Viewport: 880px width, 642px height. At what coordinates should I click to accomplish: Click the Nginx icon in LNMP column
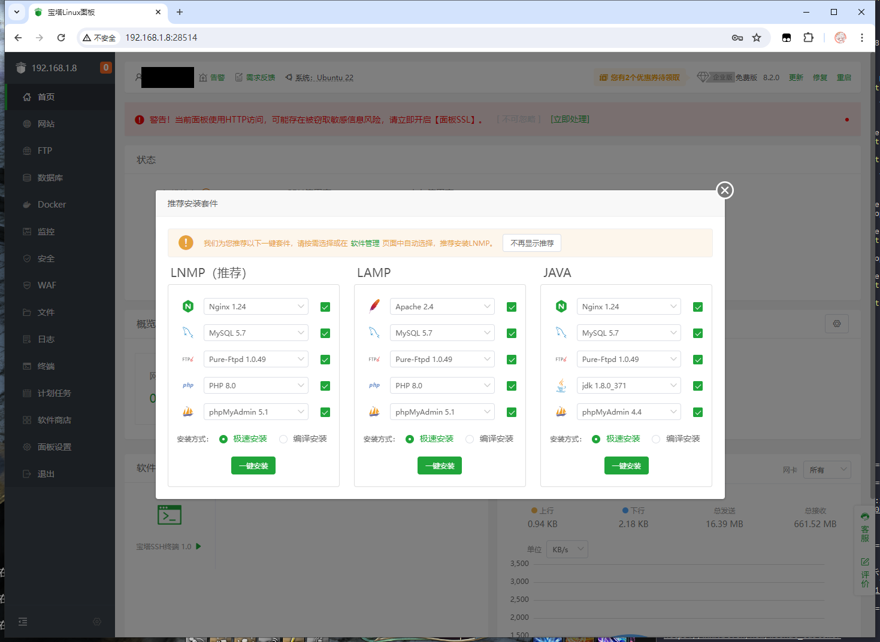(x=188, y=306)
